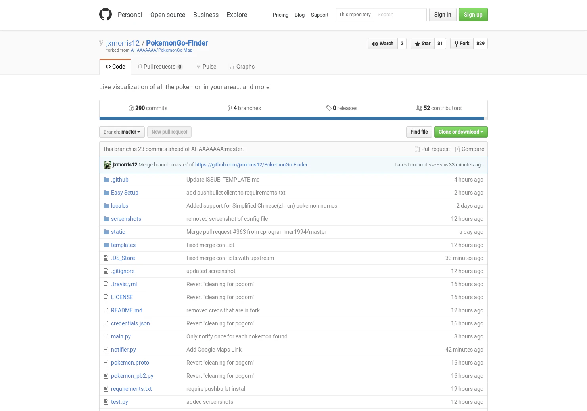Image resolution: width=587 pixels, height=411 pixels.
Task: Open the github.com/jxmorris12/PokemonGo-Finder commit message link
Action: point(251,165)
